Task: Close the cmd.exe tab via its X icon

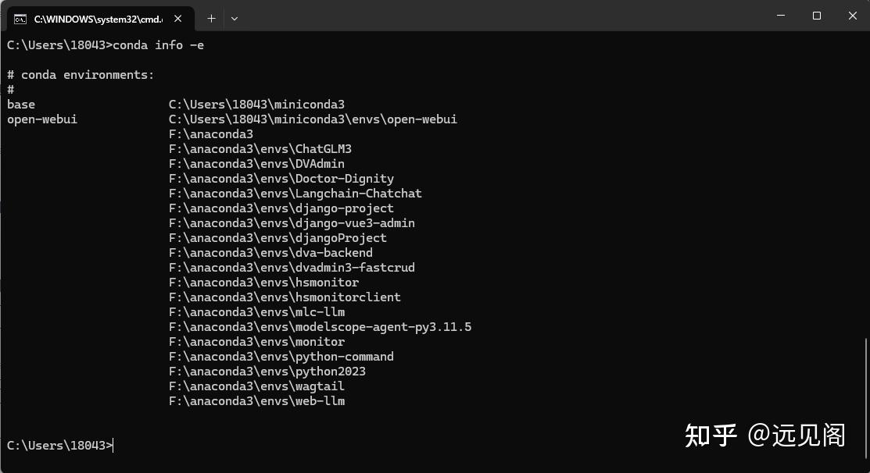Action: (176, 18)
